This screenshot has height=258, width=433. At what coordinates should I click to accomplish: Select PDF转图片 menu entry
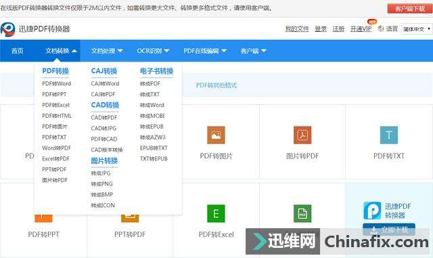(55, 127)
